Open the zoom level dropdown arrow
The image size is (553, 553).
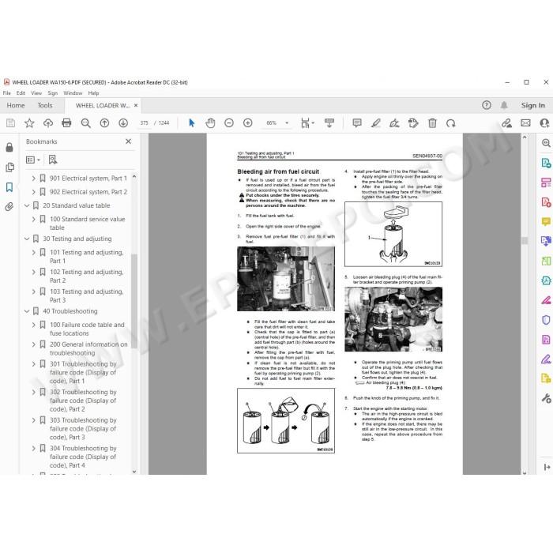(287, 122)
